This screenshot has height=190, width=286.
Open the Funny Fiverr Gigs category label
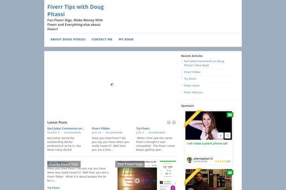coord(64,164)
